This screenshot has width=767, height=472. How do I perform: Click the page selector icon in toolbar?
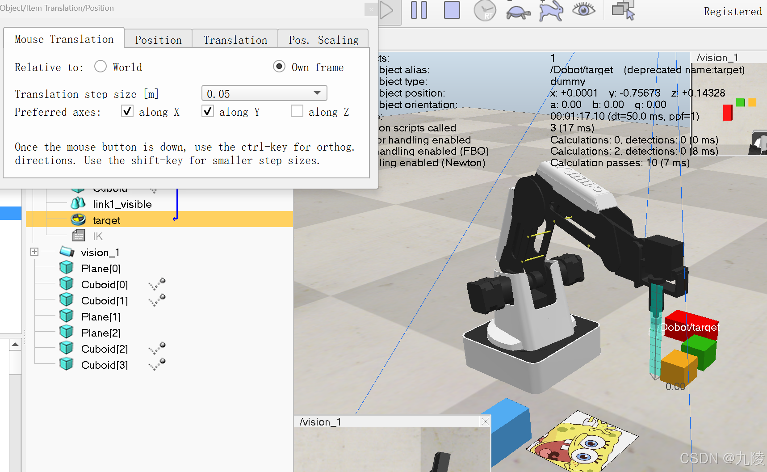[624, 10]
